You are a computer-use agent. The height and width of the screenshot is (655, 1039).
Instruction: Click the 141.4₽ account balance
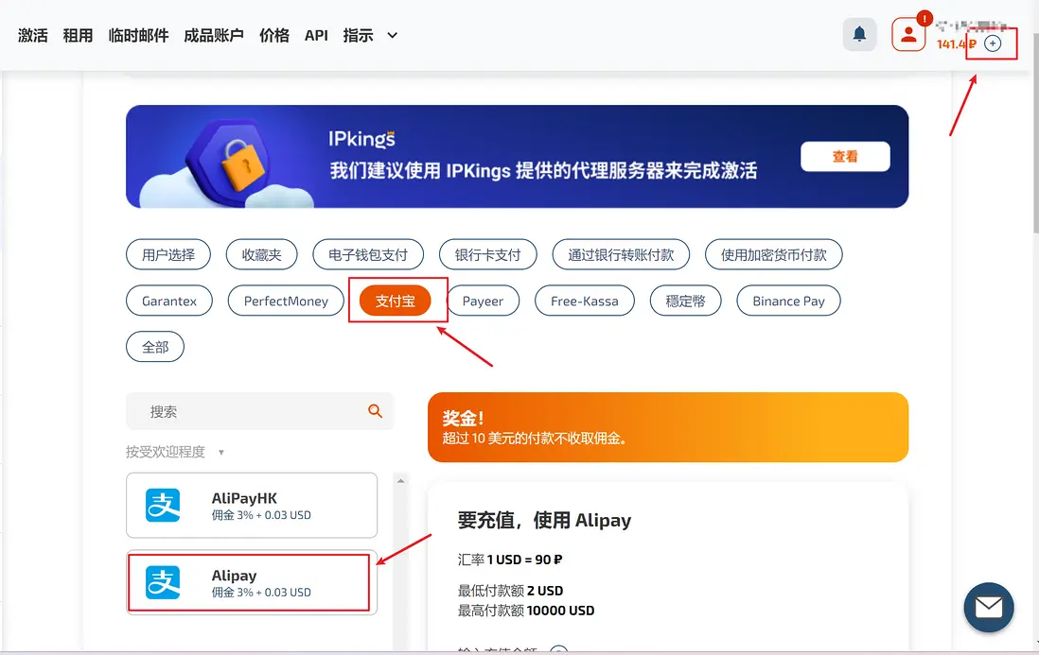point(956,44)
